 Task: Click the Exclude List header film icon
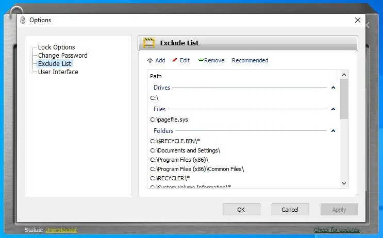(149, 43)
